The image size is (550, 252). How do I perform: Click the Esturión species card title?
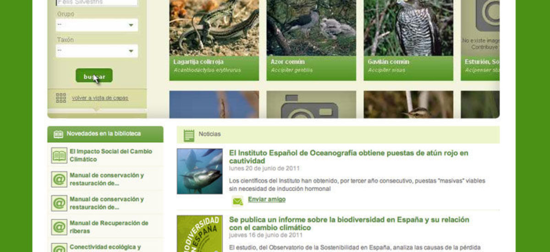(x=482, y=62)
